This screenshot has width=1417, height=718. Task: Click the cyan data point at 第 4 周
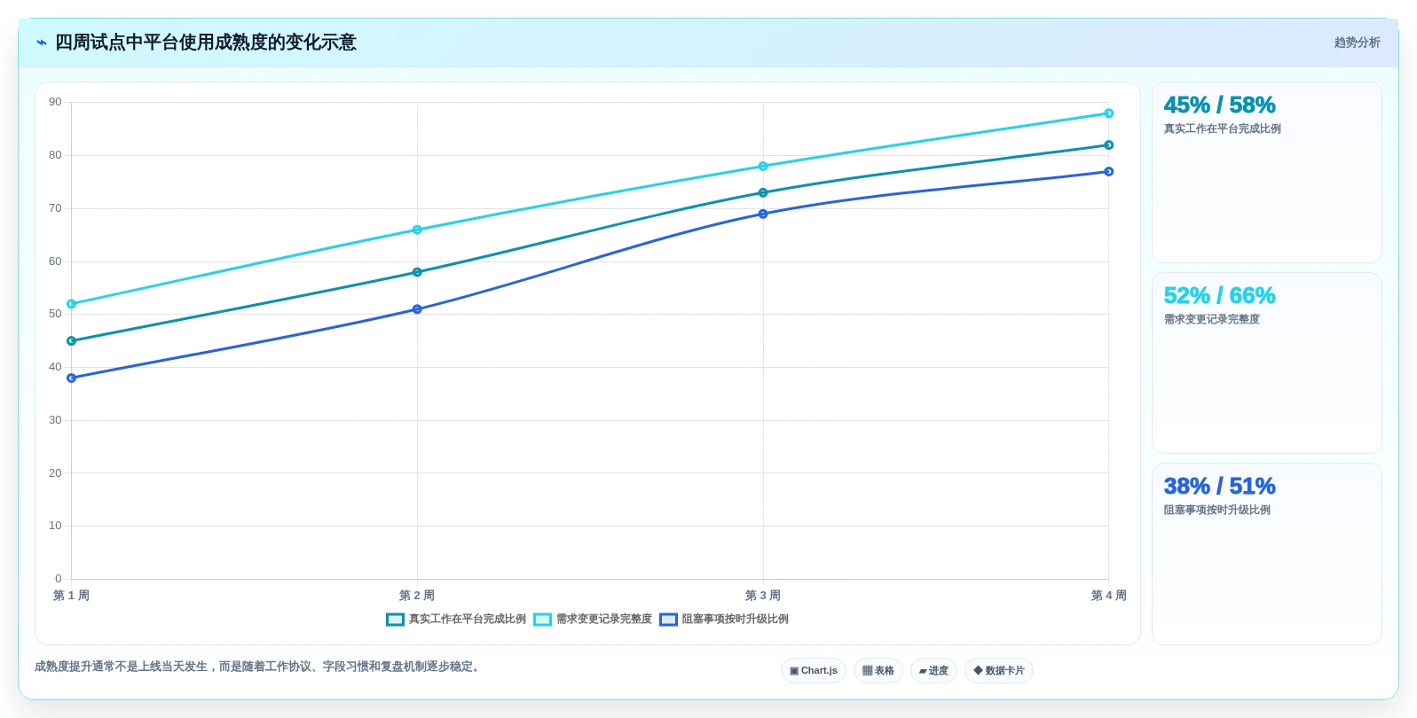(x=1108, y=113)
